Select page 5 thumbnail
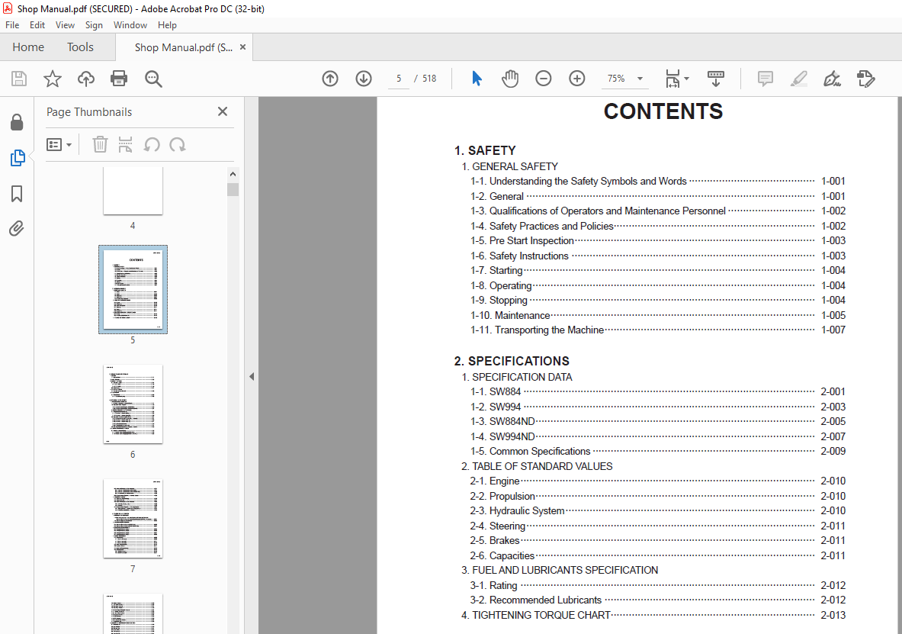Viewport: 902px width, 634px height. pyautogui.click(x=133, y=290)
